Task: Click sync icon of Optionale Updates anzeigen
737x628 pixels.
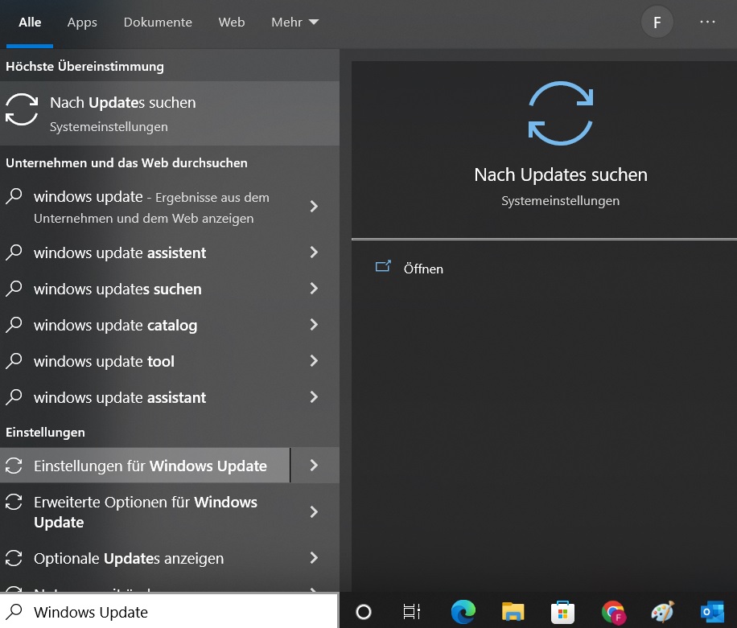Action: 14,558
